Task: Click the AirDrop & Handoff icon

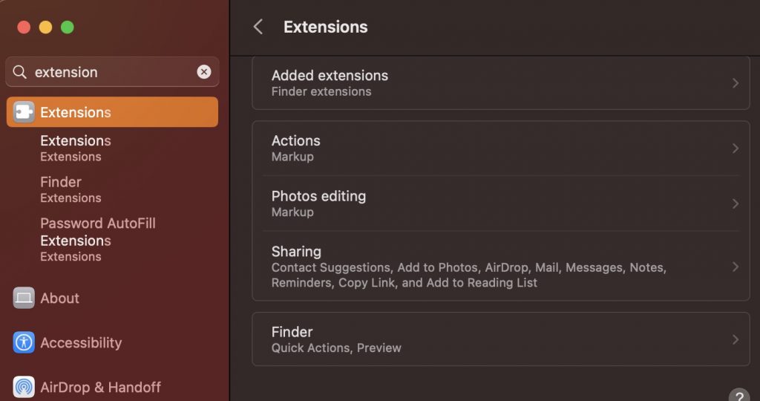Action: [24, 387]
